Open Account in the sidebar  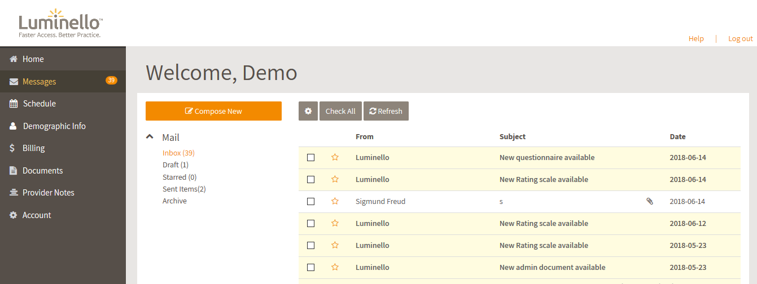coord(63,215)
